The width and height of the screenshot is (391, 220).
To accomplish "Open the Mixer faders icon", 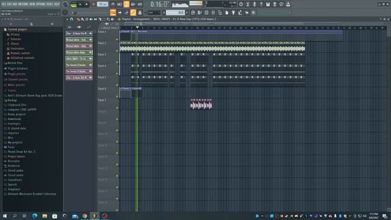I will pos(213,12).
